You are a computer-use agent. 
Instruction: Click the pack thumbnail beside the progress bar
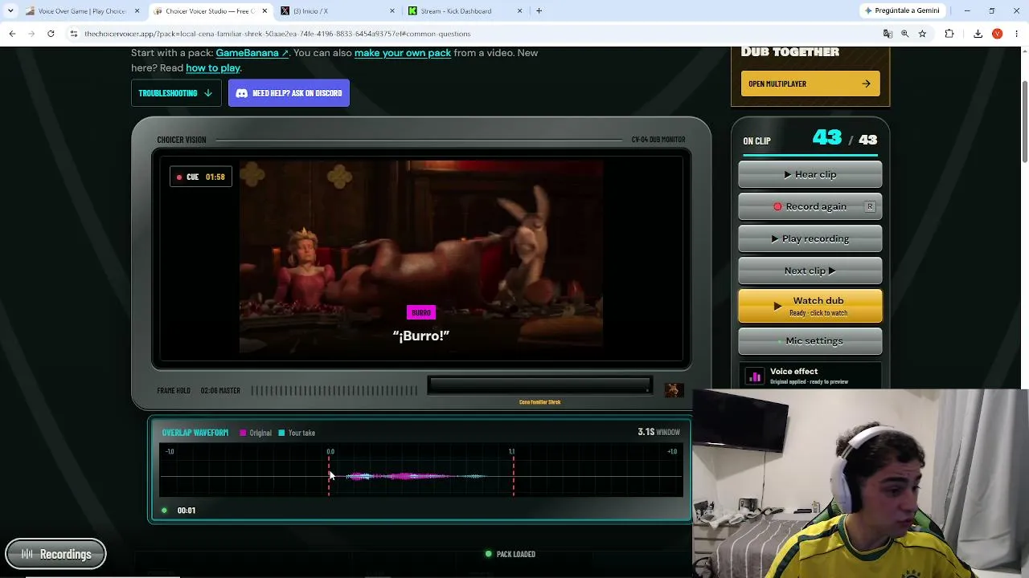tap(673, 390)
